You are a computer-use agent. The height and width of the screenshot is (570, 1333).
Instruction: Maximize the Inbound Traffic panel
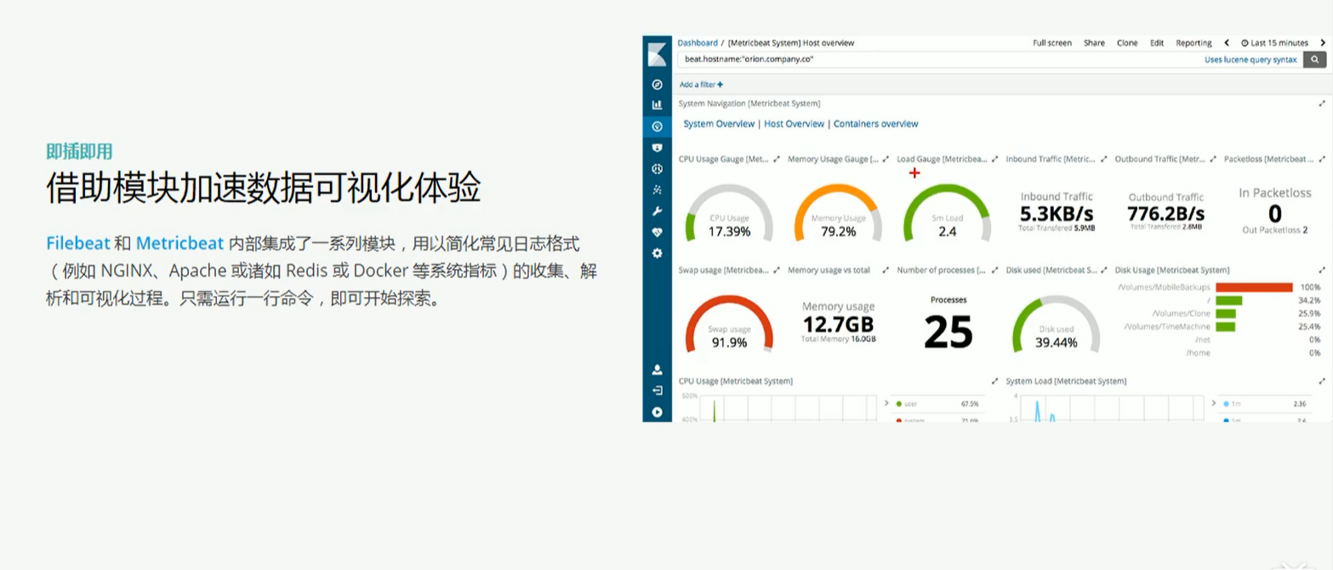tap(1103, 159)
